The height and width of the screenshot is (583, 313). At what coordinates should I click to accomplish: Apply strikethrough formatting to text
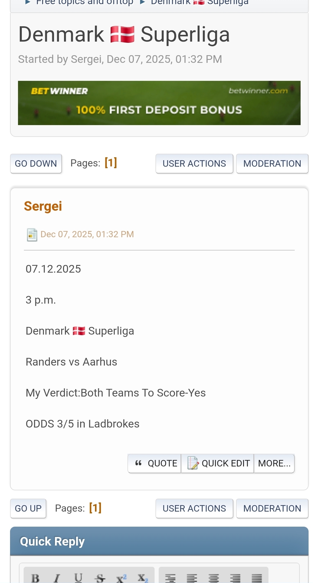[100, 578]
